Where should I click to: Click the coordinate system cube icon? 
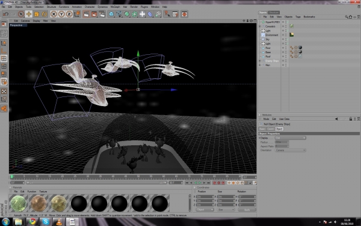77,14
